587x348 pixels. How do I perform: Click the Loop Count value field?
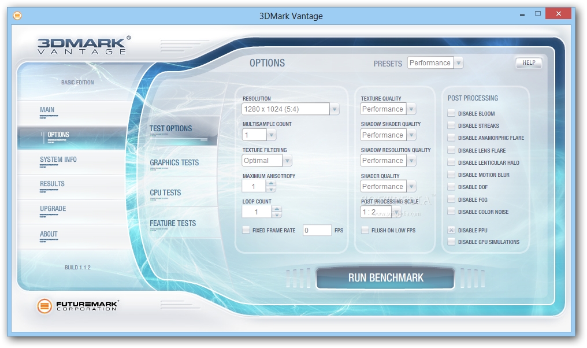[257, 212]
